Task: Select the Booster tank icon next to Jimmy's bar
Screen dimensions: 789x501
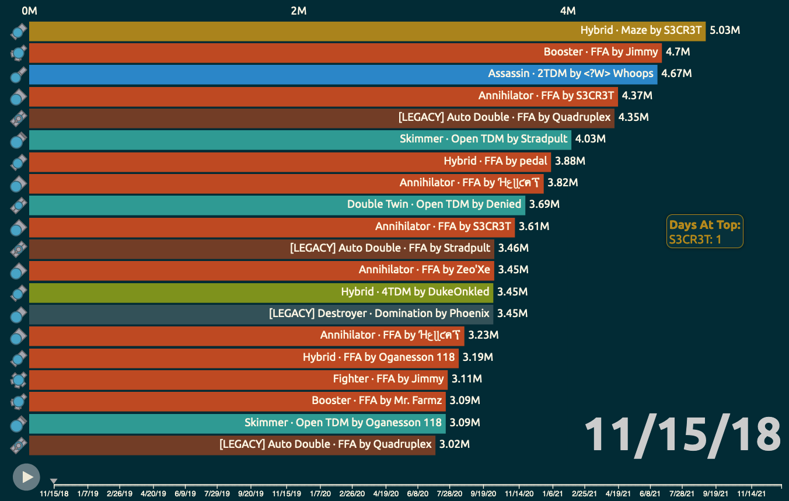Action: tap(18, 52)
